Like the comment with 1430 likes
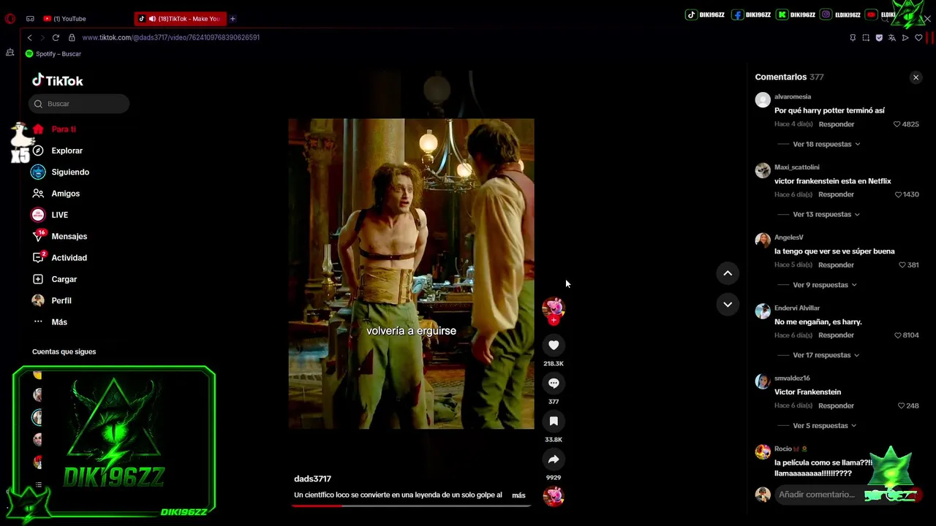Screen dimensions: 936x526 (x=899, y=194)
